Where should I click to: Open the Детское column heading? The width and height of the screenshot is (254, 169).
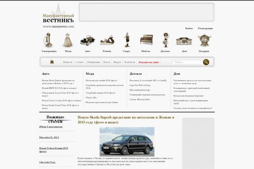click(136, 74)
